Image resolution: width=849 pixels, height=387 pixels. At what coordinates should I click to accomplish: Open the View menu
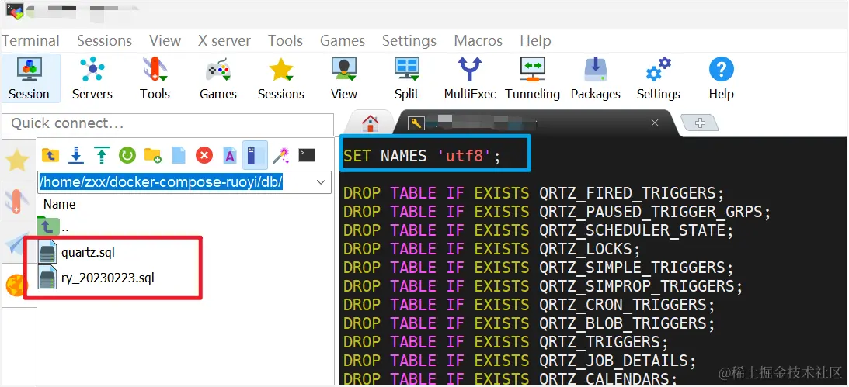click(165, 41)
